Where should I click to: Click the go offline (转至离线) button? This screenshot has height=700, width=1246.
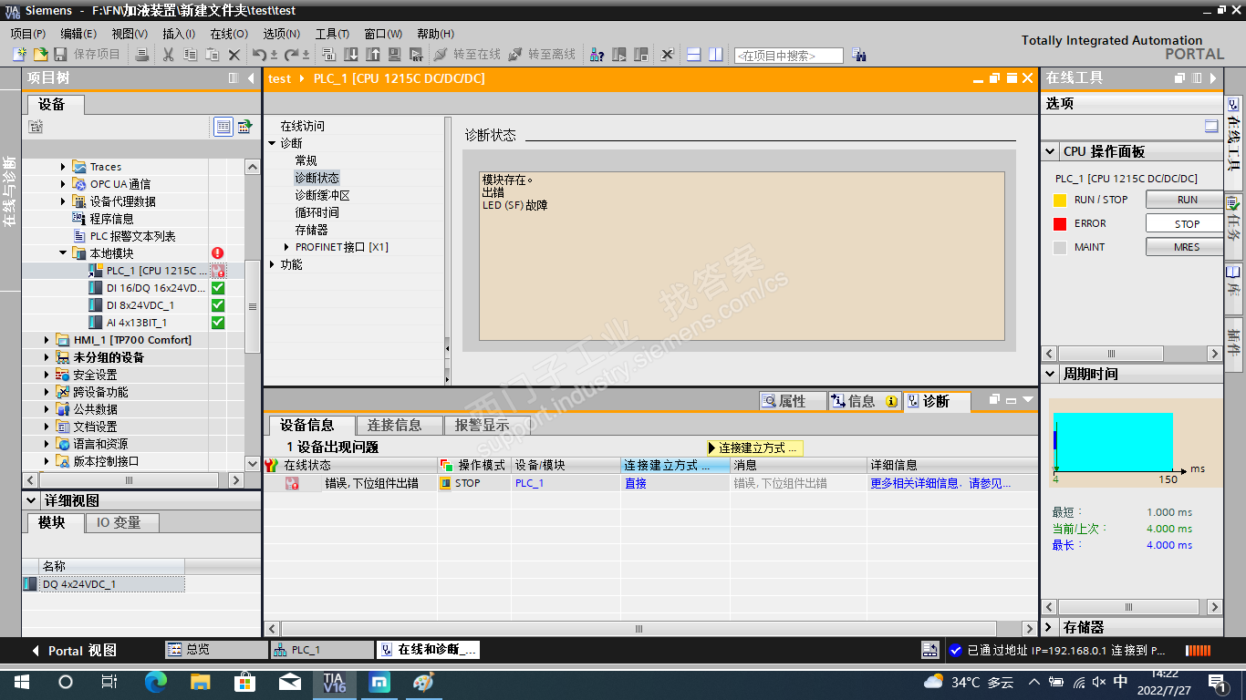click(x=542, y=55)
